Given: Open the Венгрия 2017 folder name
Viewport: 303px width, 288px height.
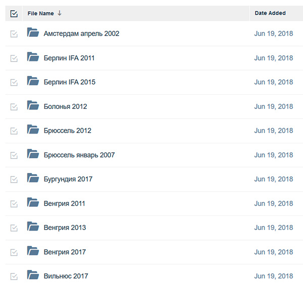Looking at the screenshot, I should pos(65,252).
